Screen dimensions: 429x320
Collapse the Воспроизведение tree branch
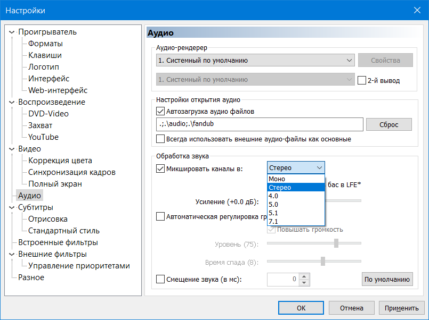[12, 102]
